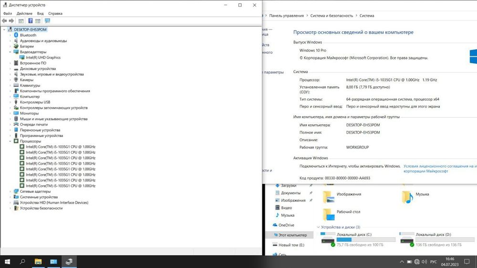
Task: Select Компоненты программного обеспечения item
Action: click(x=55, y=91)
